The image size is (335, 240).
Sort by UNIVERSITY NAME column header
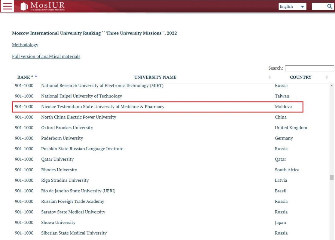155,77
